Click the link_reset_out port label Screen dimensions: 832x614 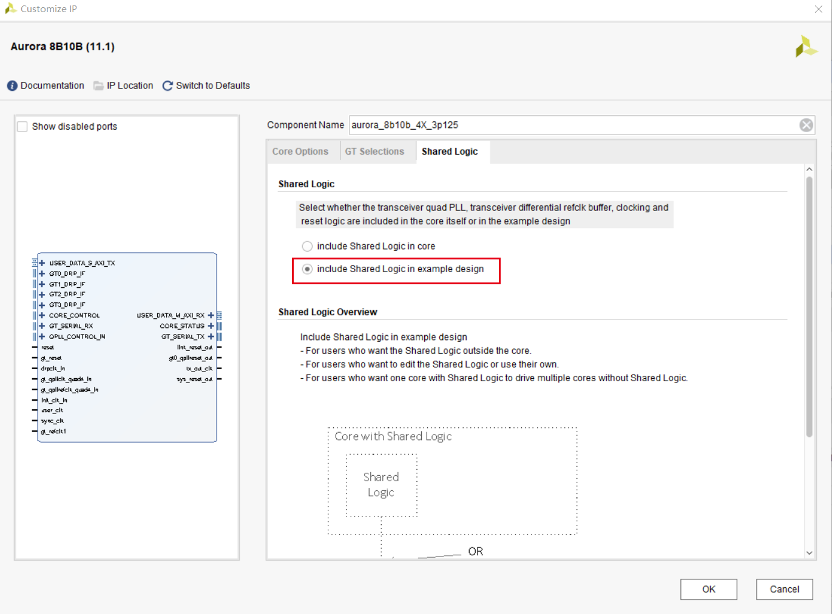point(195,347)
